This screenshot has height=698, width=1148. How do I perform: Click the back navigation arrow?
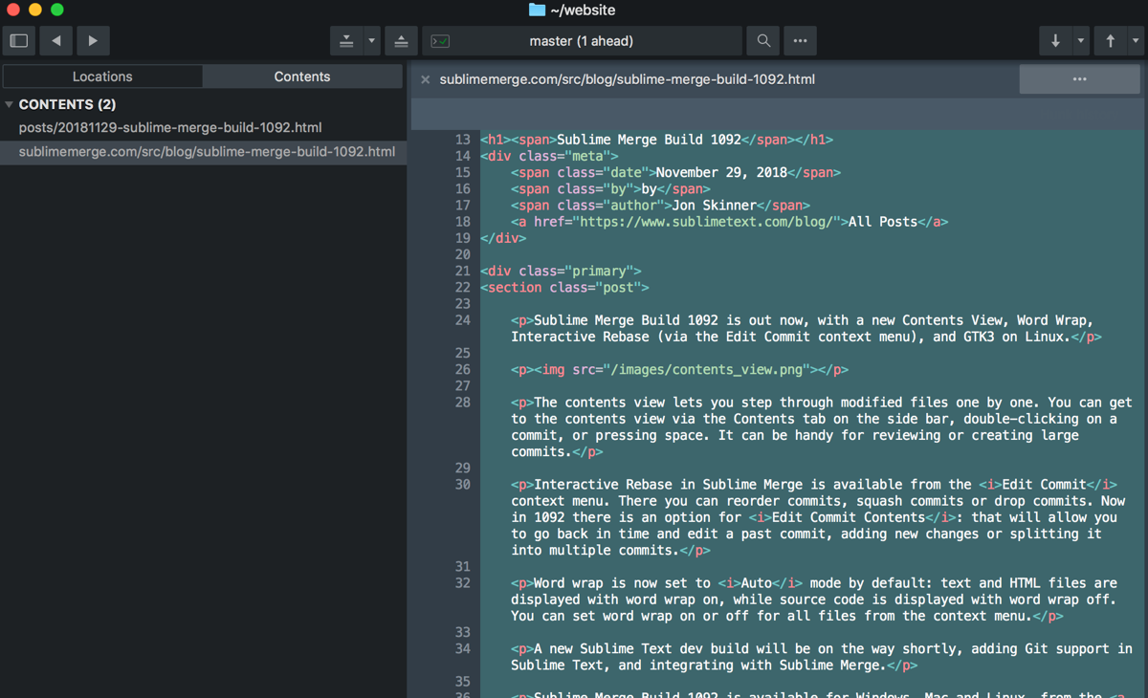point(54,40)
